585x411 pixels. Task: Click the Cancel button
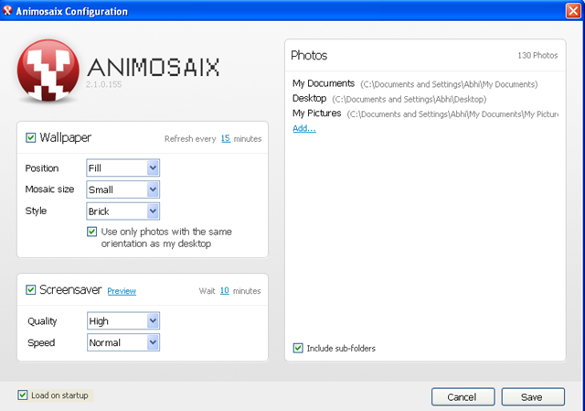(x=463, y=396)
